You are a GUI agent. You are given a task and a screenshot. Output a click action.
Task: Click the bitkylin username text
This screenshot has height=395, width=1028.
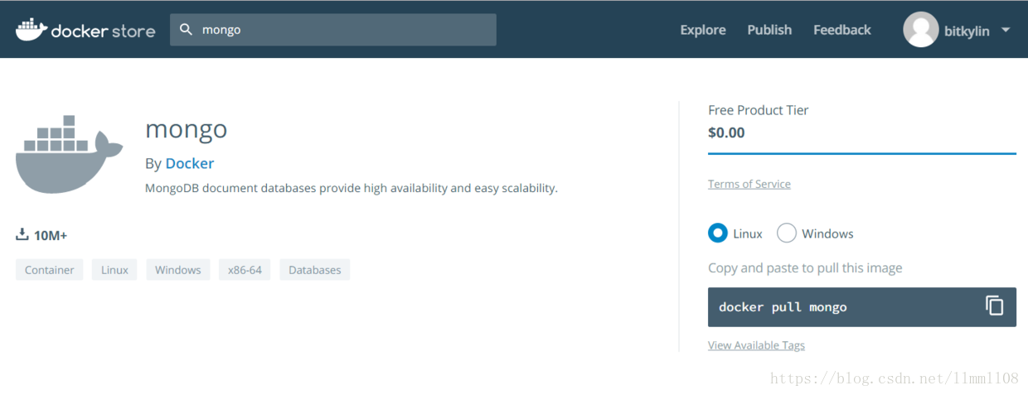(967, 31)
